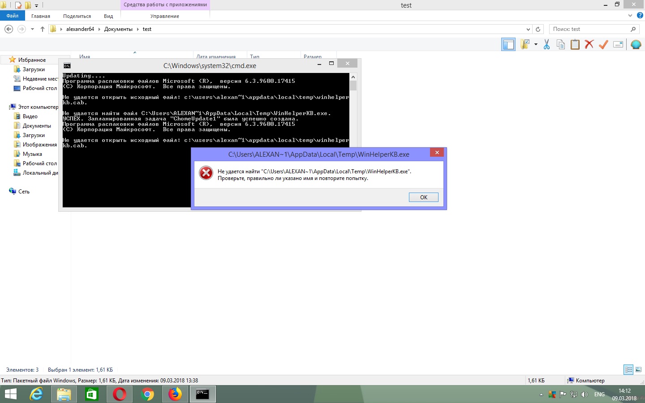Select Музыка in the navigation pane
The image size is (645, 403).
click(32, 154)
